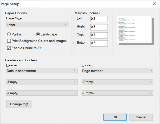
Task: Expand the second Footer -Empty- dropdown
Action: click(x=117, y=82)
